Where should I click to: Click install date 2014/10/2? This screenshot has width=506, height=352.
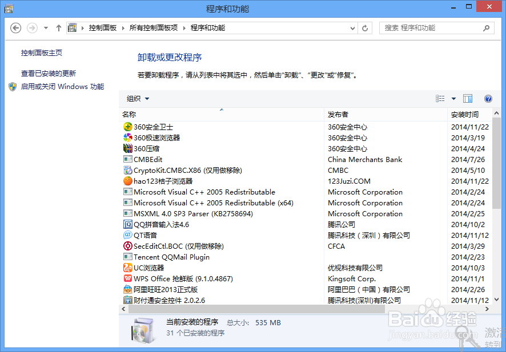(468, 224)
